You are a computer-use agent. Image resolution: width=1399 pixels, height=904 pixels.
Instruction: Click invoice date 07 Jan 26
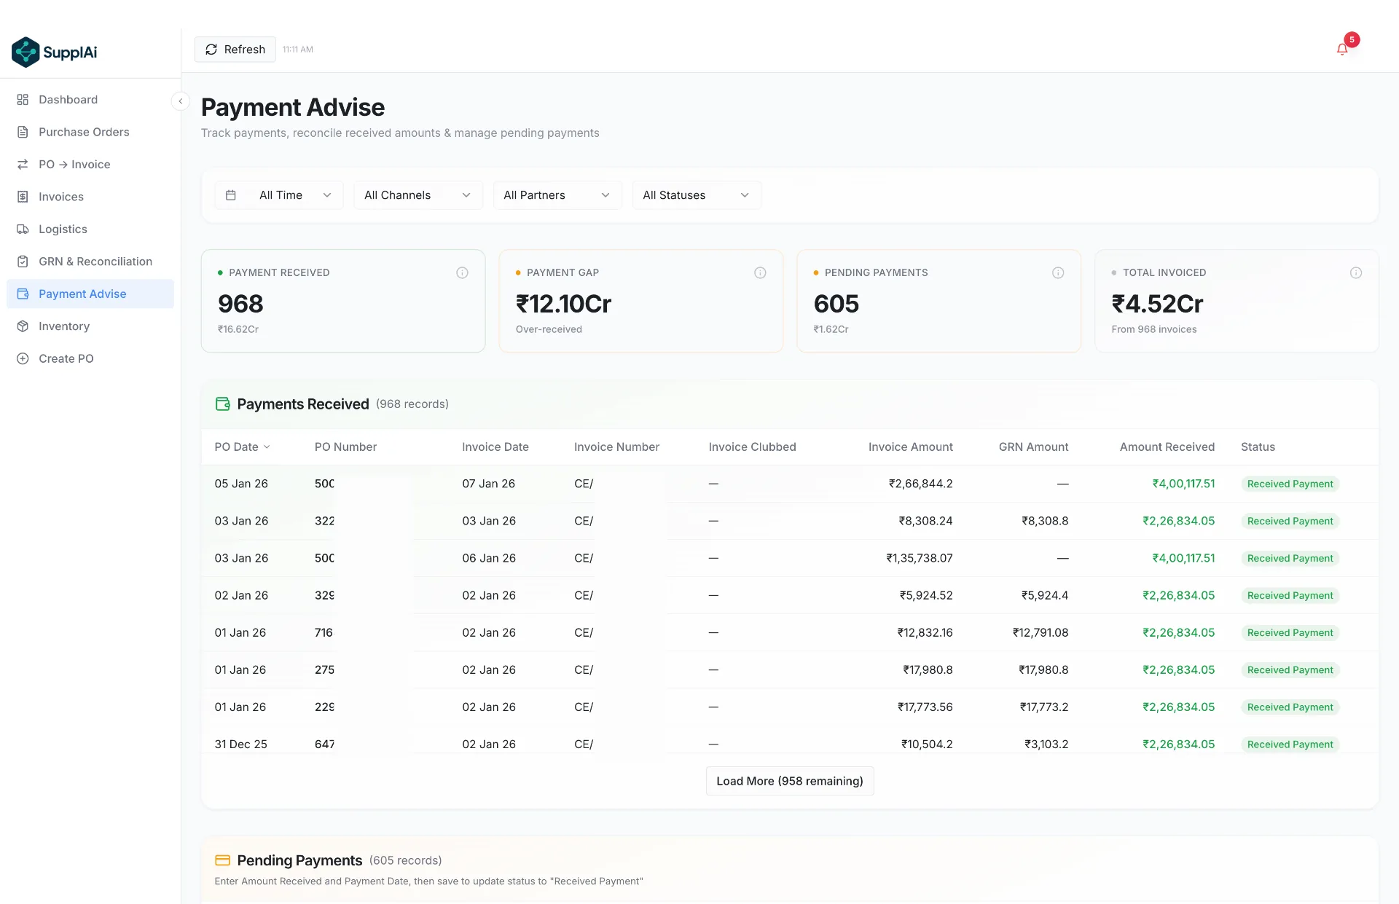(x=488, y=484)
